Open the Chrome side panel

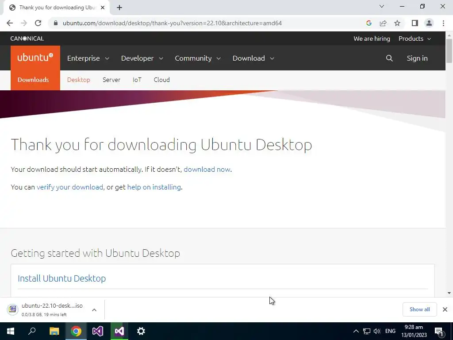click(415, 23)
